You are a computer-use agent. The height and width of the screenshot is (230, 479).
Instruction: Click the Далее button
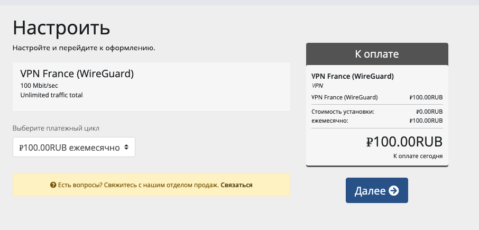pos(376,190)
